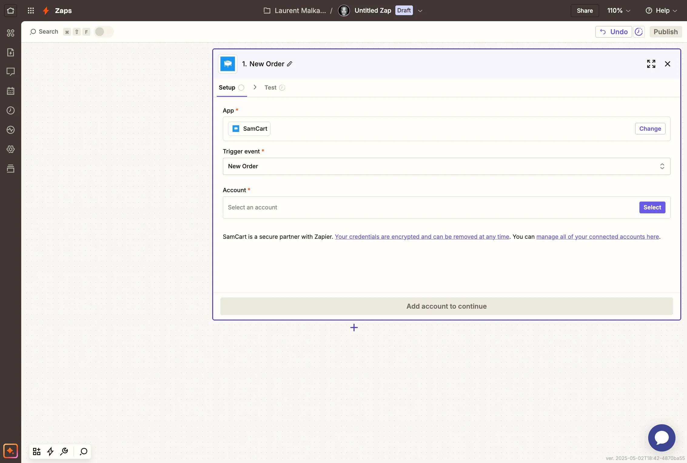Click the 1. New Order step title
The image size is (687, 463).
point(263,64)
